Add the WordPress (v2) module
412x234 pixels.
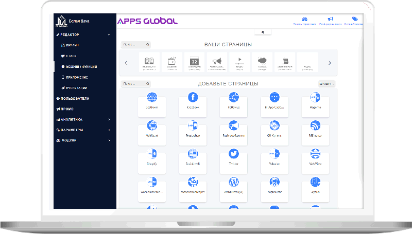(234, 189)
